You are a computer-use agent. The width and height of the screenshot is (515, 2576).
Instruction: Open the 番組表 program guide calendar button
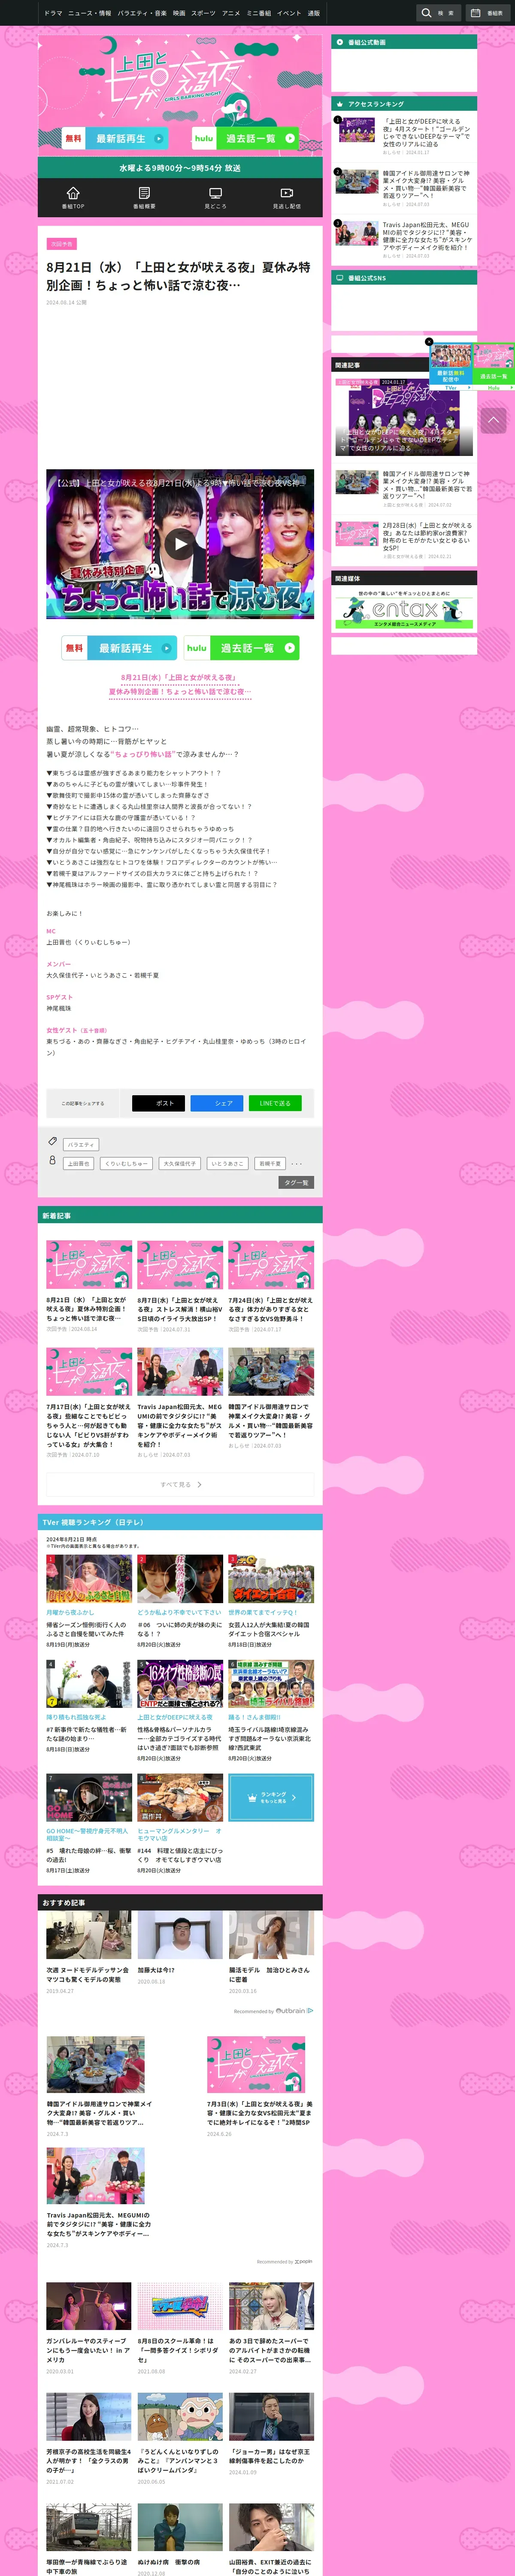(487, 13)
